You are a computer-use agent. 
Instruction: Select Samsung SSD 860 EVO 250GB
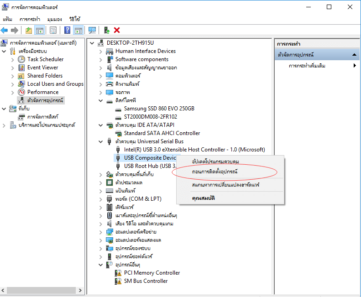point(159,109)
